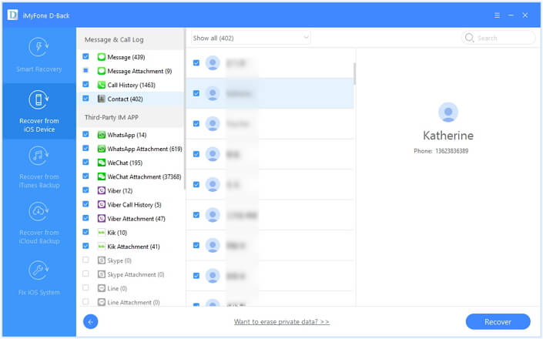Uncheck the first contact row checkbox
543x339 pixels.
(x=196, y=63)
